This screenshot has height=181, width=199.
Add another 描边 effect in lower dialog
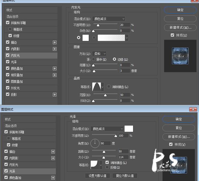pos(53,152)
